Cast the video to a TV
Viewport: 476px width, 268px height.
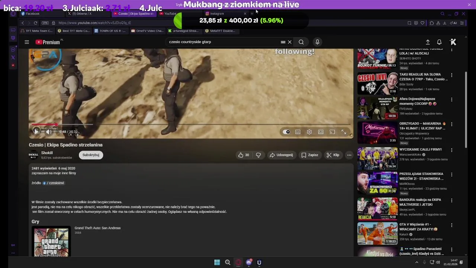tap(332, 132)
